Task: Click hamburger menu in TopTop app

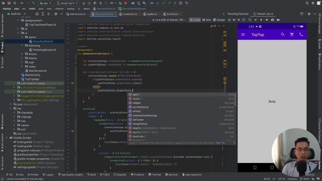Action: coord(243,35)
